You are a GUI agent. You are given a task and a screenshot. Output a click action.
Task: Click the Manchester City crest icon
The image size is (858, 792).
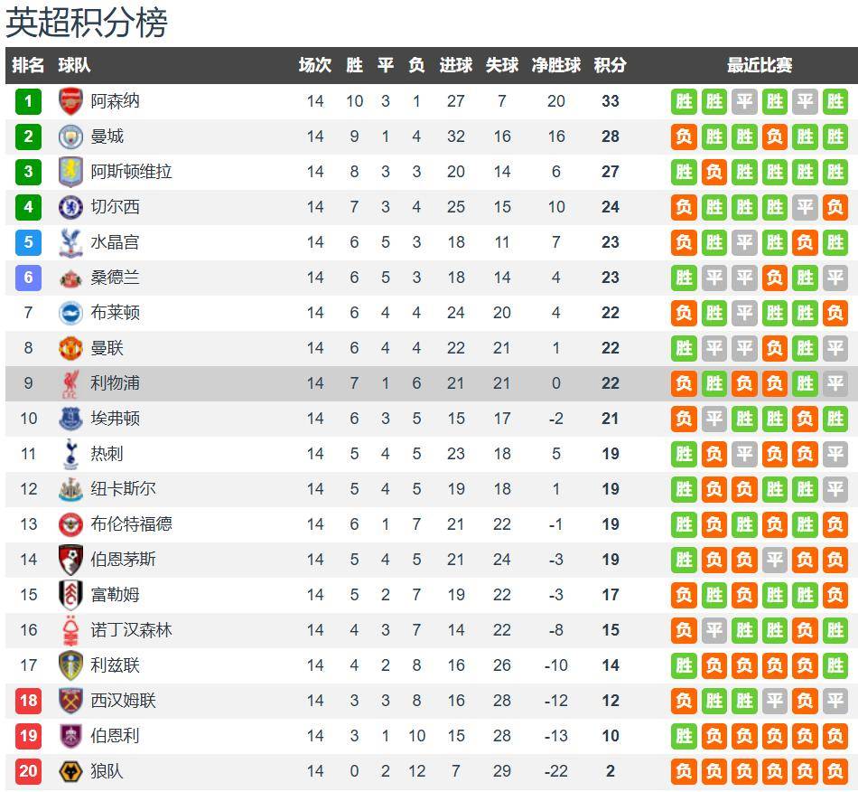(70, 137)
